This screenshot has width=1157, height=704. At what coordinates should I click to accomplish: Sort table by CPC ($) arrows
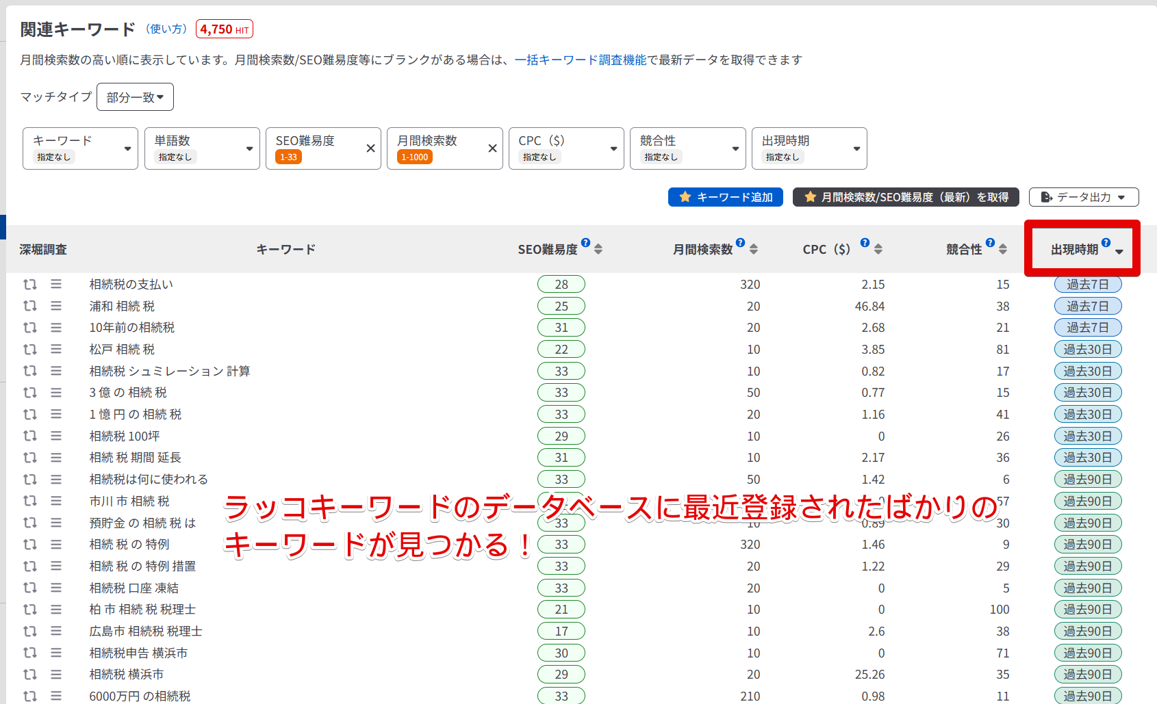point(878,249)
